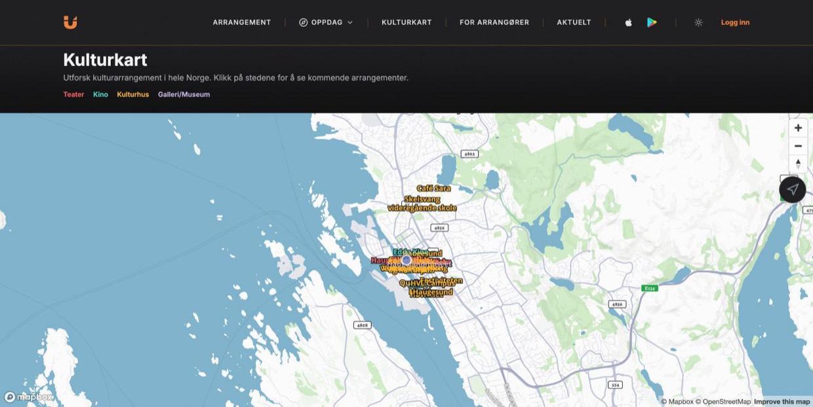813x407 pixels.
Task: Filter map by Kulturhus
Action: (133, 94)
